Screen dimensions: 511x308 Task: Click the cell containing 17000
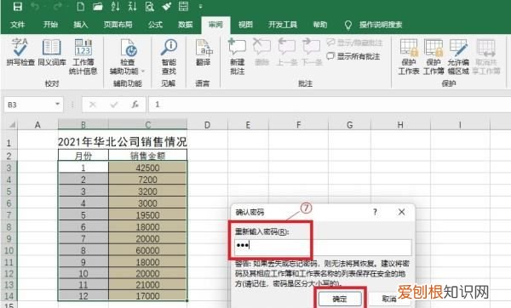tap(147, 295)
